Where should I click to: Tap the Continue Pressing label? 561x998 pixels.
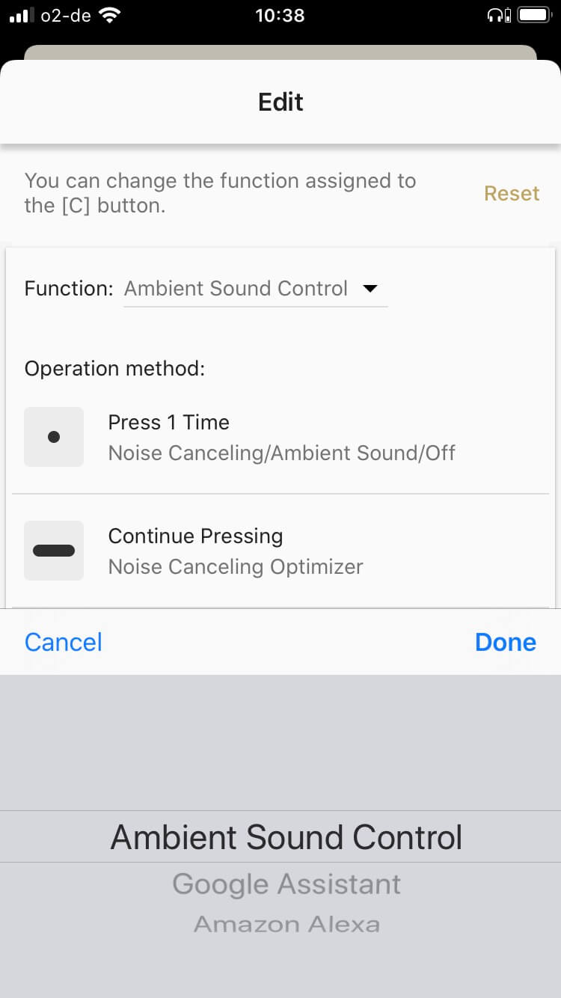(x=196, y=536)
